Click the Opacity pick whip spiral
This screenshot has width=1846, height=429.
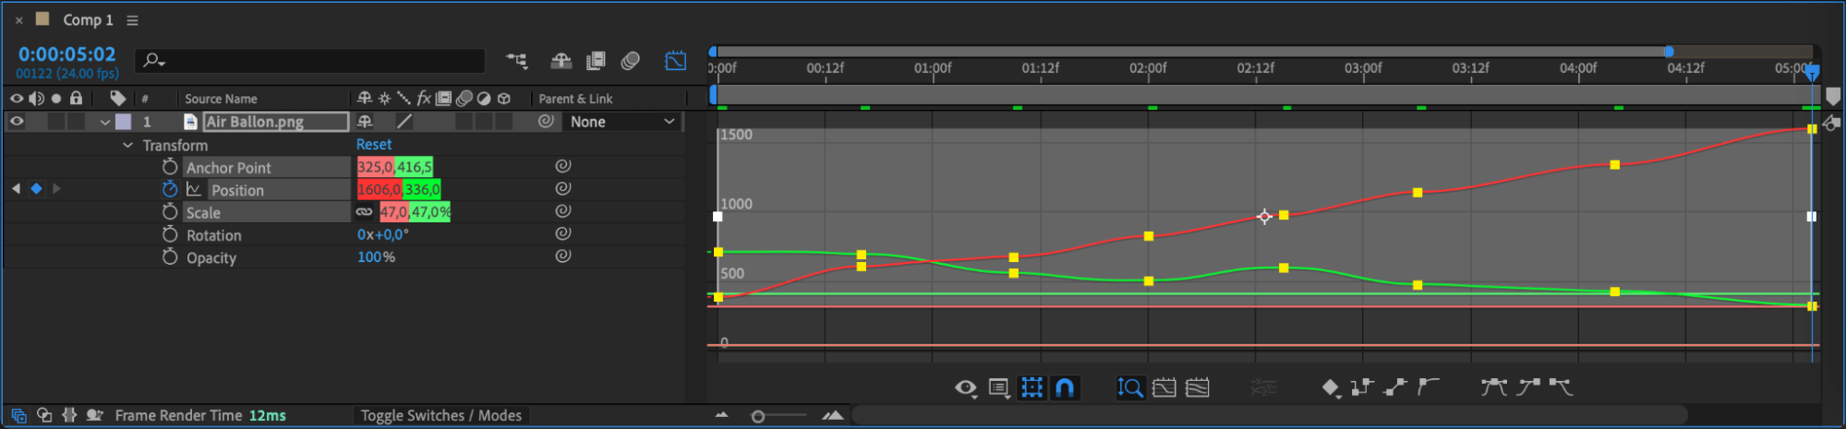562,256
